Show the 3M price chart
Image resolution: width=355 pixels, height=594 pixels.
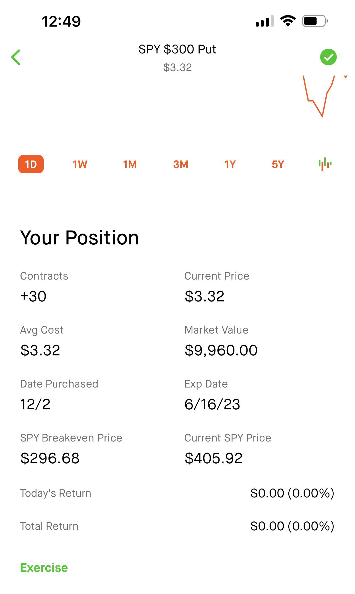[x=181, y=164]
